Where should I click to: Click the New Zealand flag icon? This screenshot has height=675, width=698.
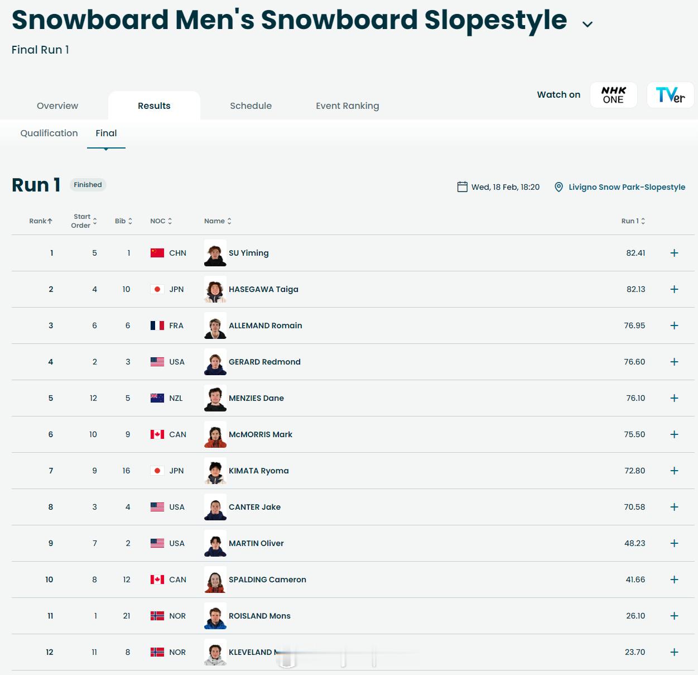pos(157,398)
